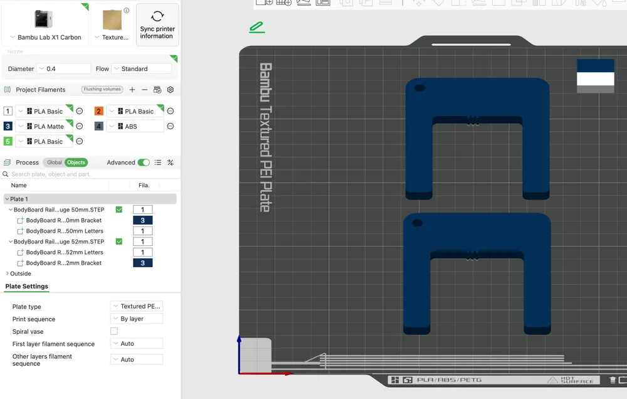Click filament 4 gray color swatch
Image resolution: width=627 pixels, height=399 pixels.
click(x=99, y=127)
